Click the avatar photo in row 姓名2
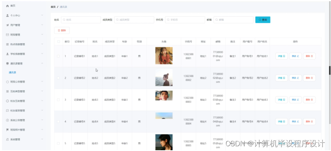Image resolution: width=331 pixels, height=151 pixels. point(164,77)
